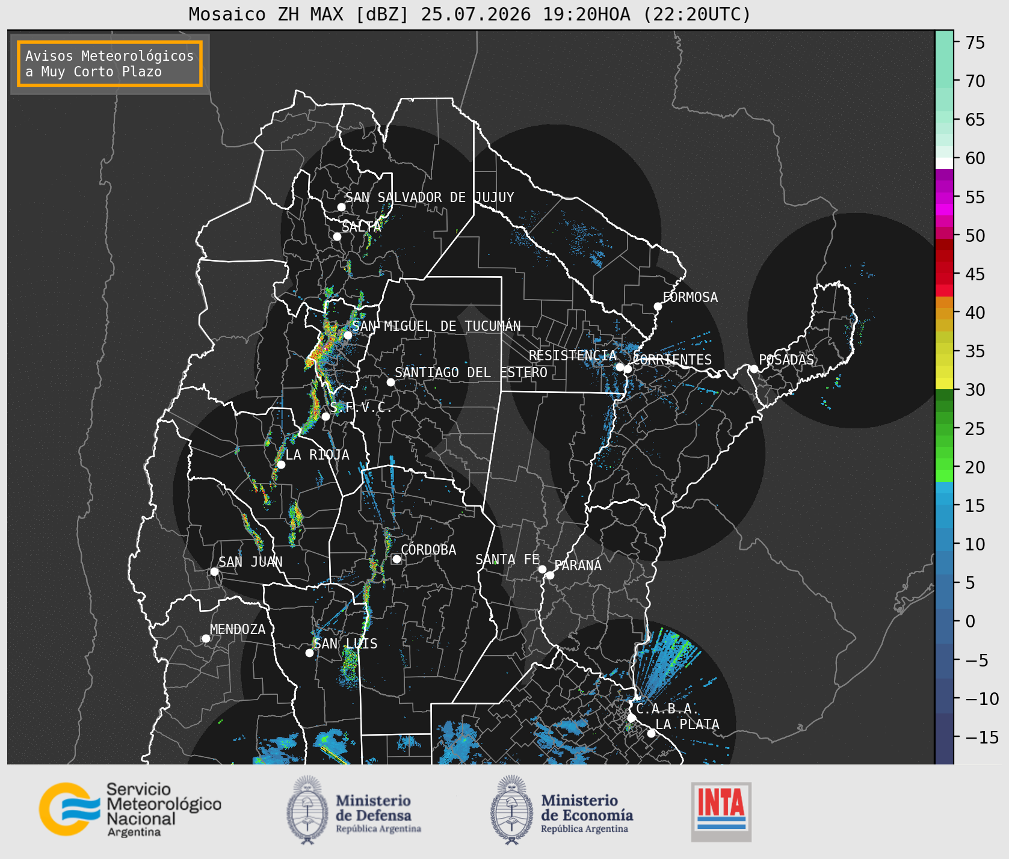Click the dark red 50 dBZ band
Viewport: 1009px width, 859px height.
pos(944,244)
